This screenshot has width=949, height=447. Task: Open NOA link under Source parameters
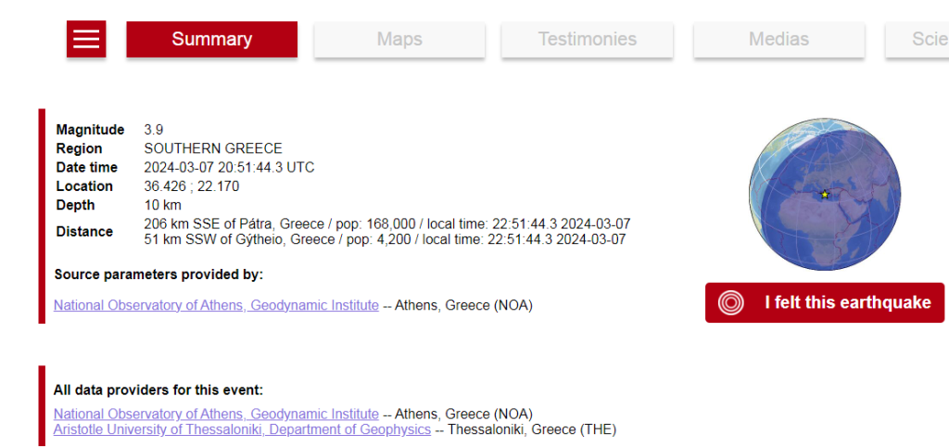pos(216,305)
